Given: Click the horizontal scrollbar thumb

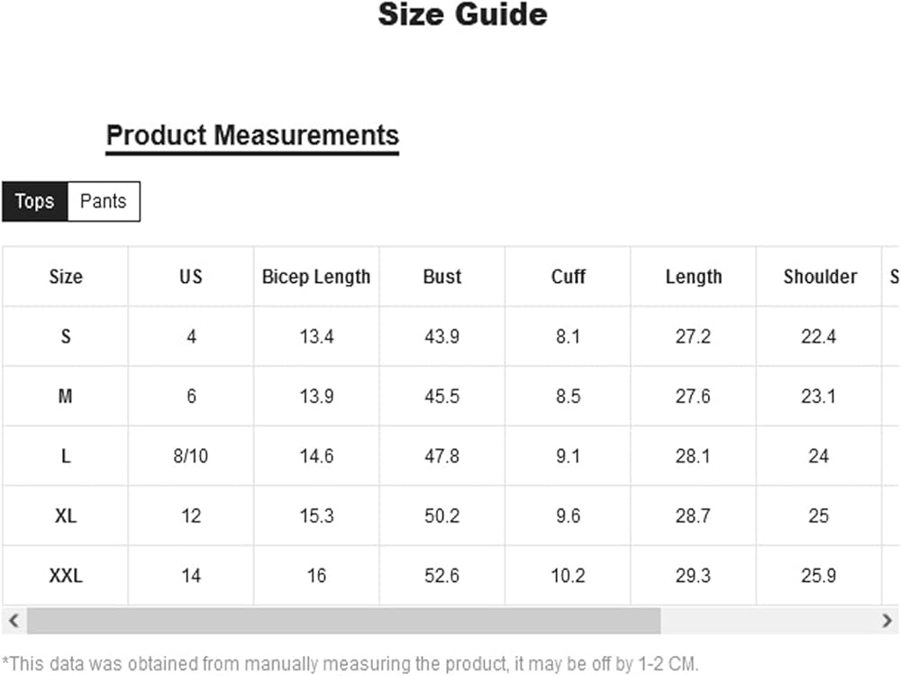Looking at the screenshot, I should pyautogui.click(x=343, y=620).
